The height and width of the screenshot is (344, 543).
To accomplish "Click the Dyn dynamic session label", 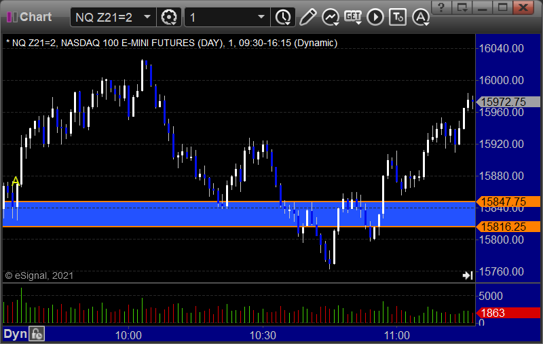I will 15,334.
